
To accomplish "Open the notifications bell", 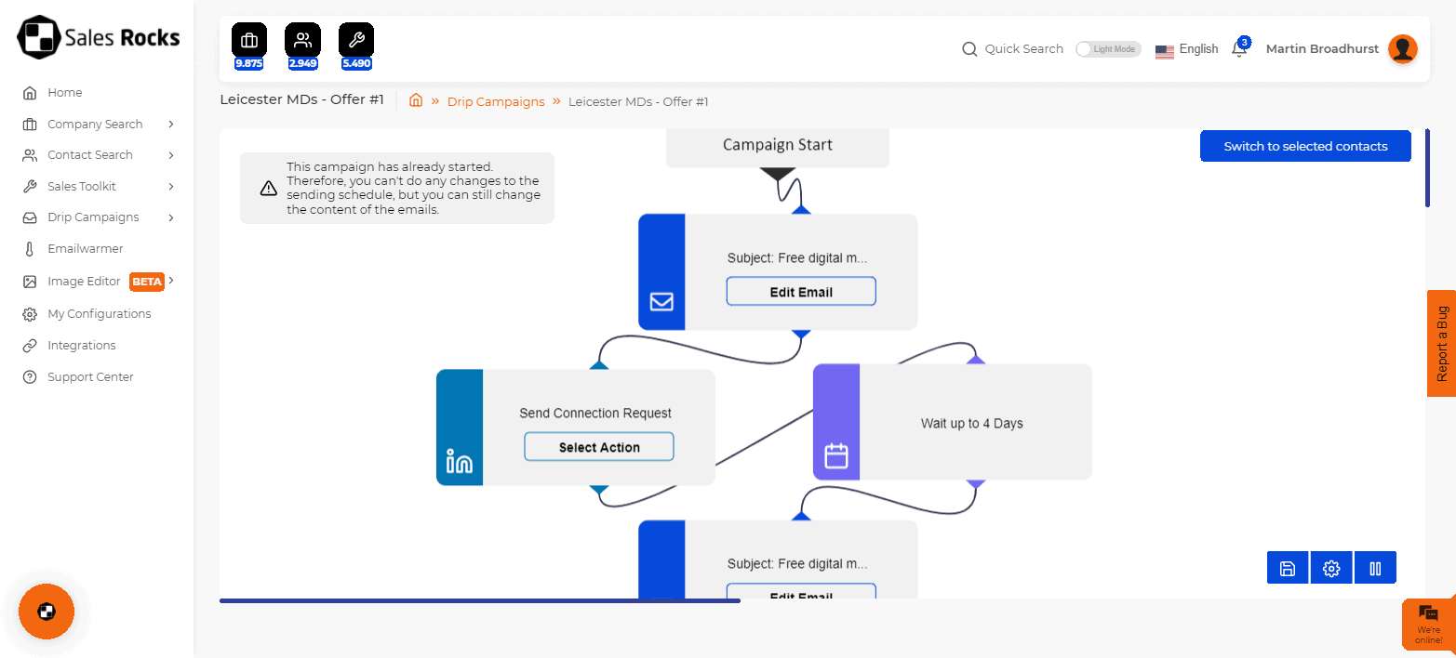I will 1239,49.
